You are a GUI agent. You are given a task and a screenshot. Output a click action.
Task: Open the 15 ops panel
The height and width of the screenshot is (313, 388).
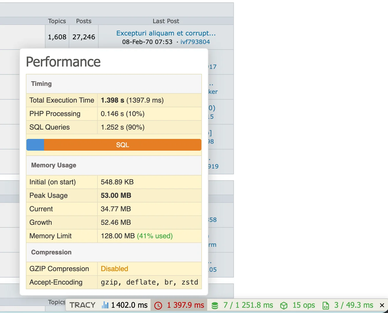(298, 305)
